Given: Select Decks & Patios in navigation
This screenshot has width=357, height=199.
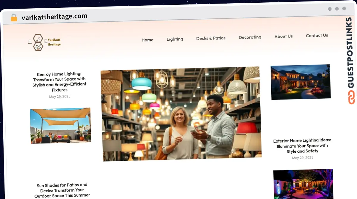Looking at the screenshot, I should [x=211, y=38].
